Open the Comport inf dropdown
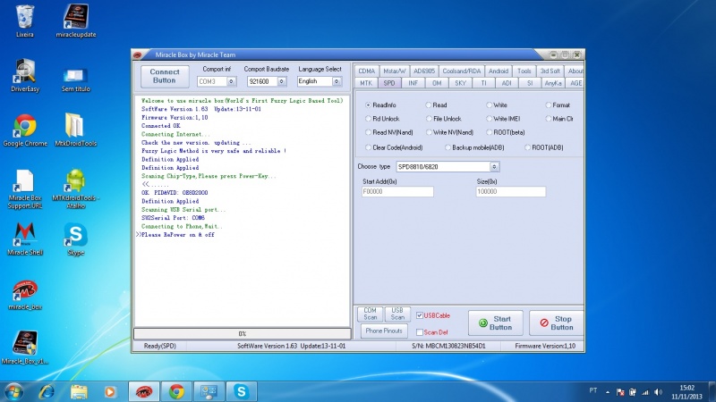716x402 pixels. pos(231,81)
